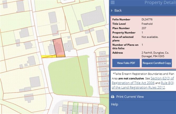Open the View Folio PDF button

pyautogui.click(x=126, y=63)
